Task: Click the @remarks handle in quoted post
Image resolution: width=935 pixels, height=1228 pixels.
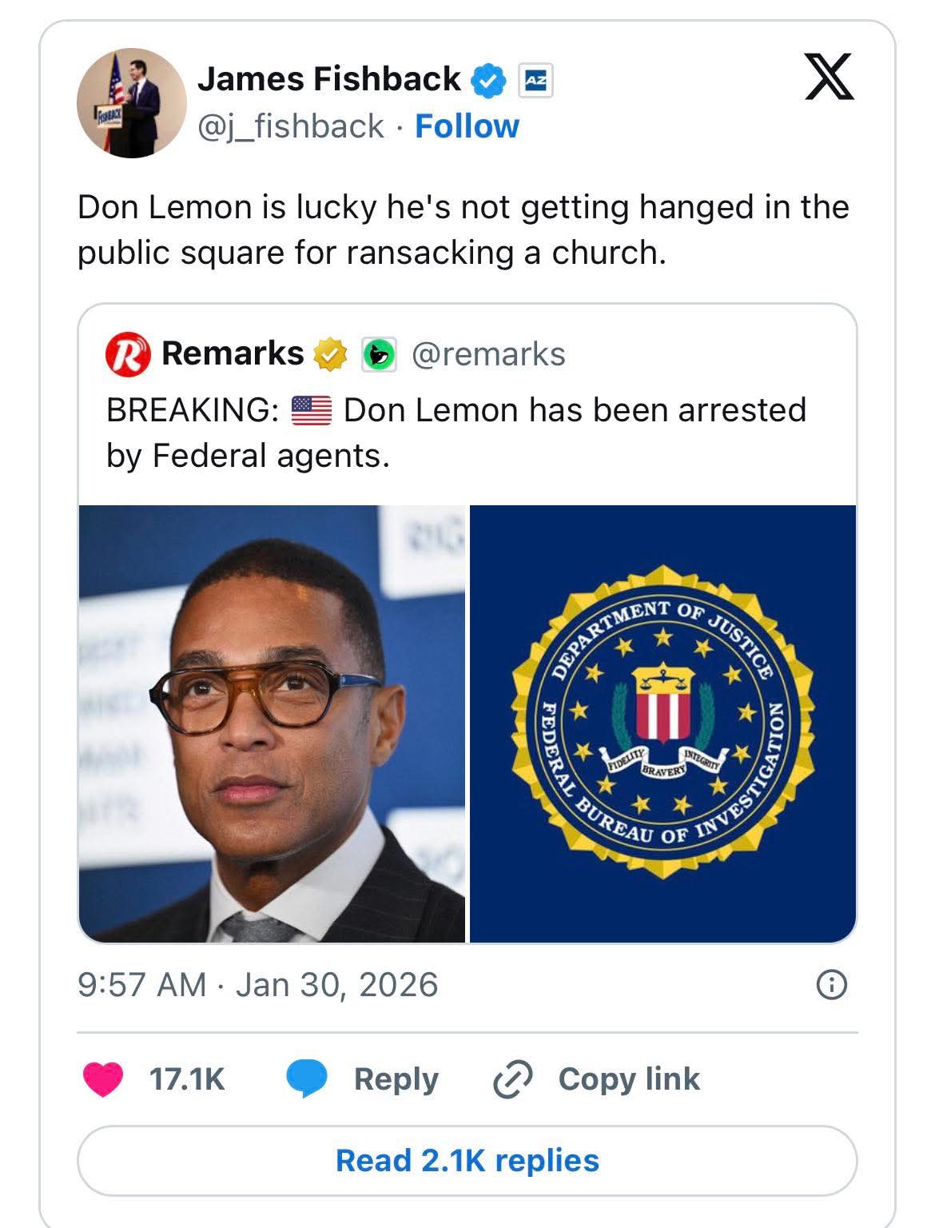Action: click(x=488, y=354)
